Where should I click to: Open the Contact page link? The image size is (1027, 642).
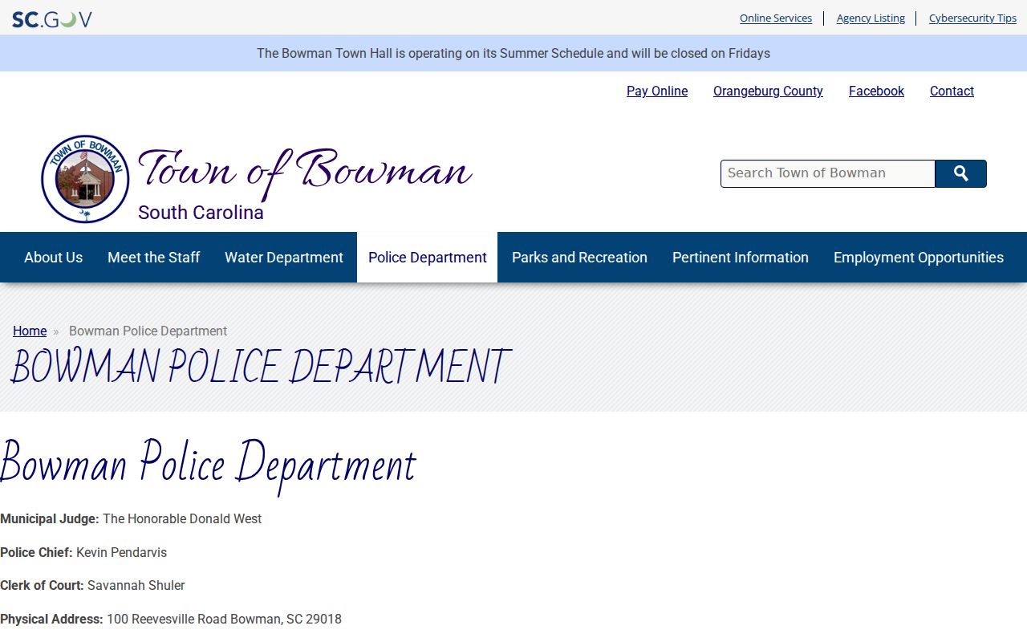point(952,91)
